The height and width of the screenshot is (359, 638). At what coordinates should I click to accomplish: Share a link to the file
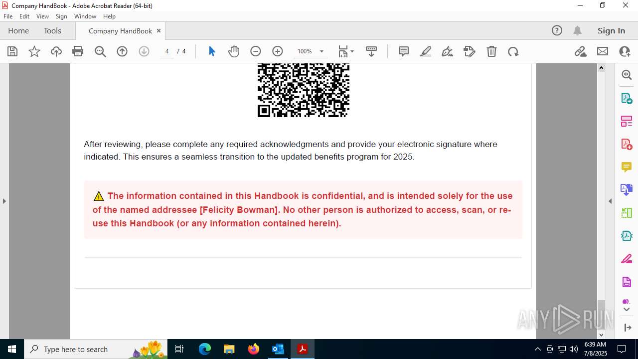point(581,51)
